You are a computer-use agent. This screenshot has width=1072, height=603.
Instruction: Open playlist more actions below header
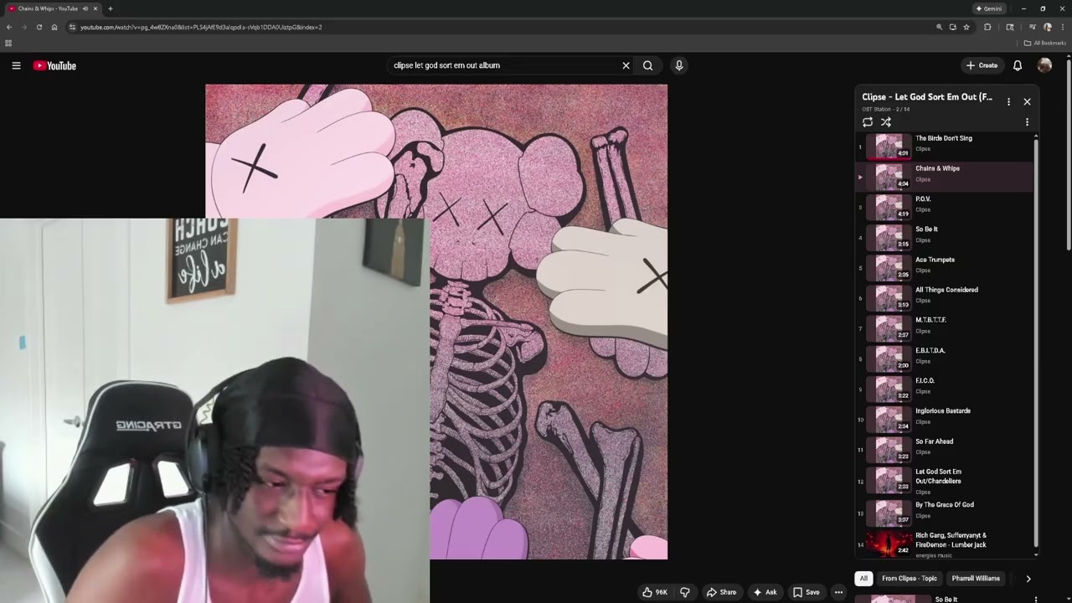[x=1027, y=122]
